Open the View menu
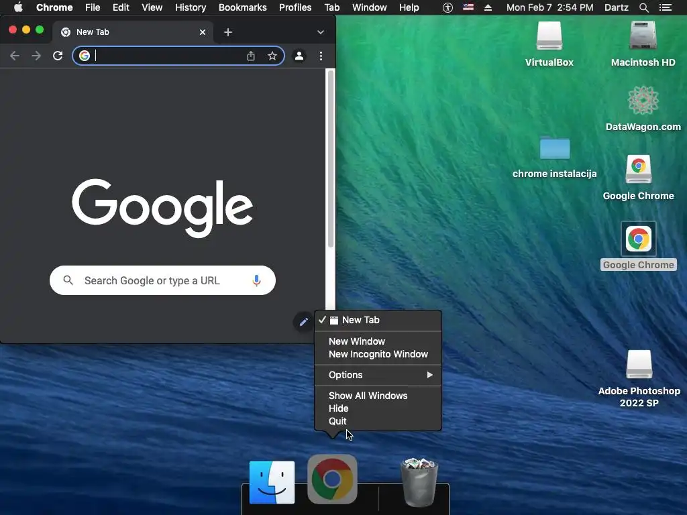The height and width of the screenshot is (515, 687). tap(152, 7)
